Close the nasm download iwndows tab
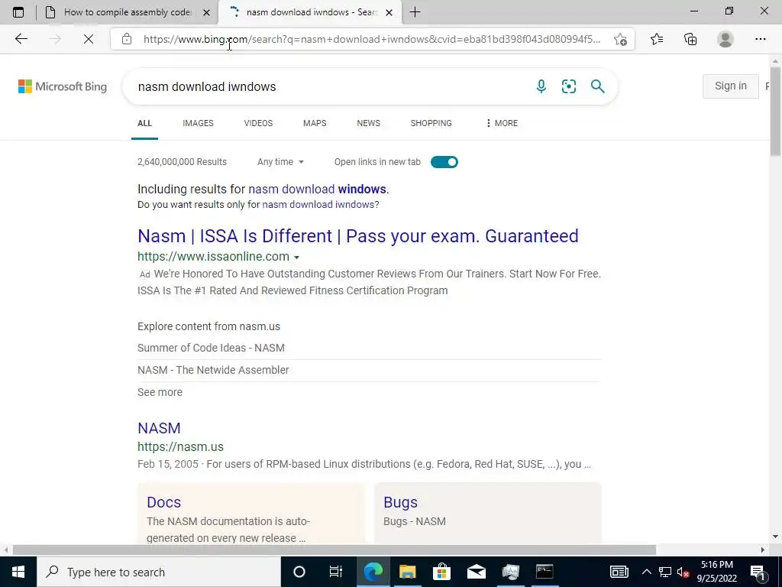This screenshot has height=587, width=782. (x=389, y=12)
